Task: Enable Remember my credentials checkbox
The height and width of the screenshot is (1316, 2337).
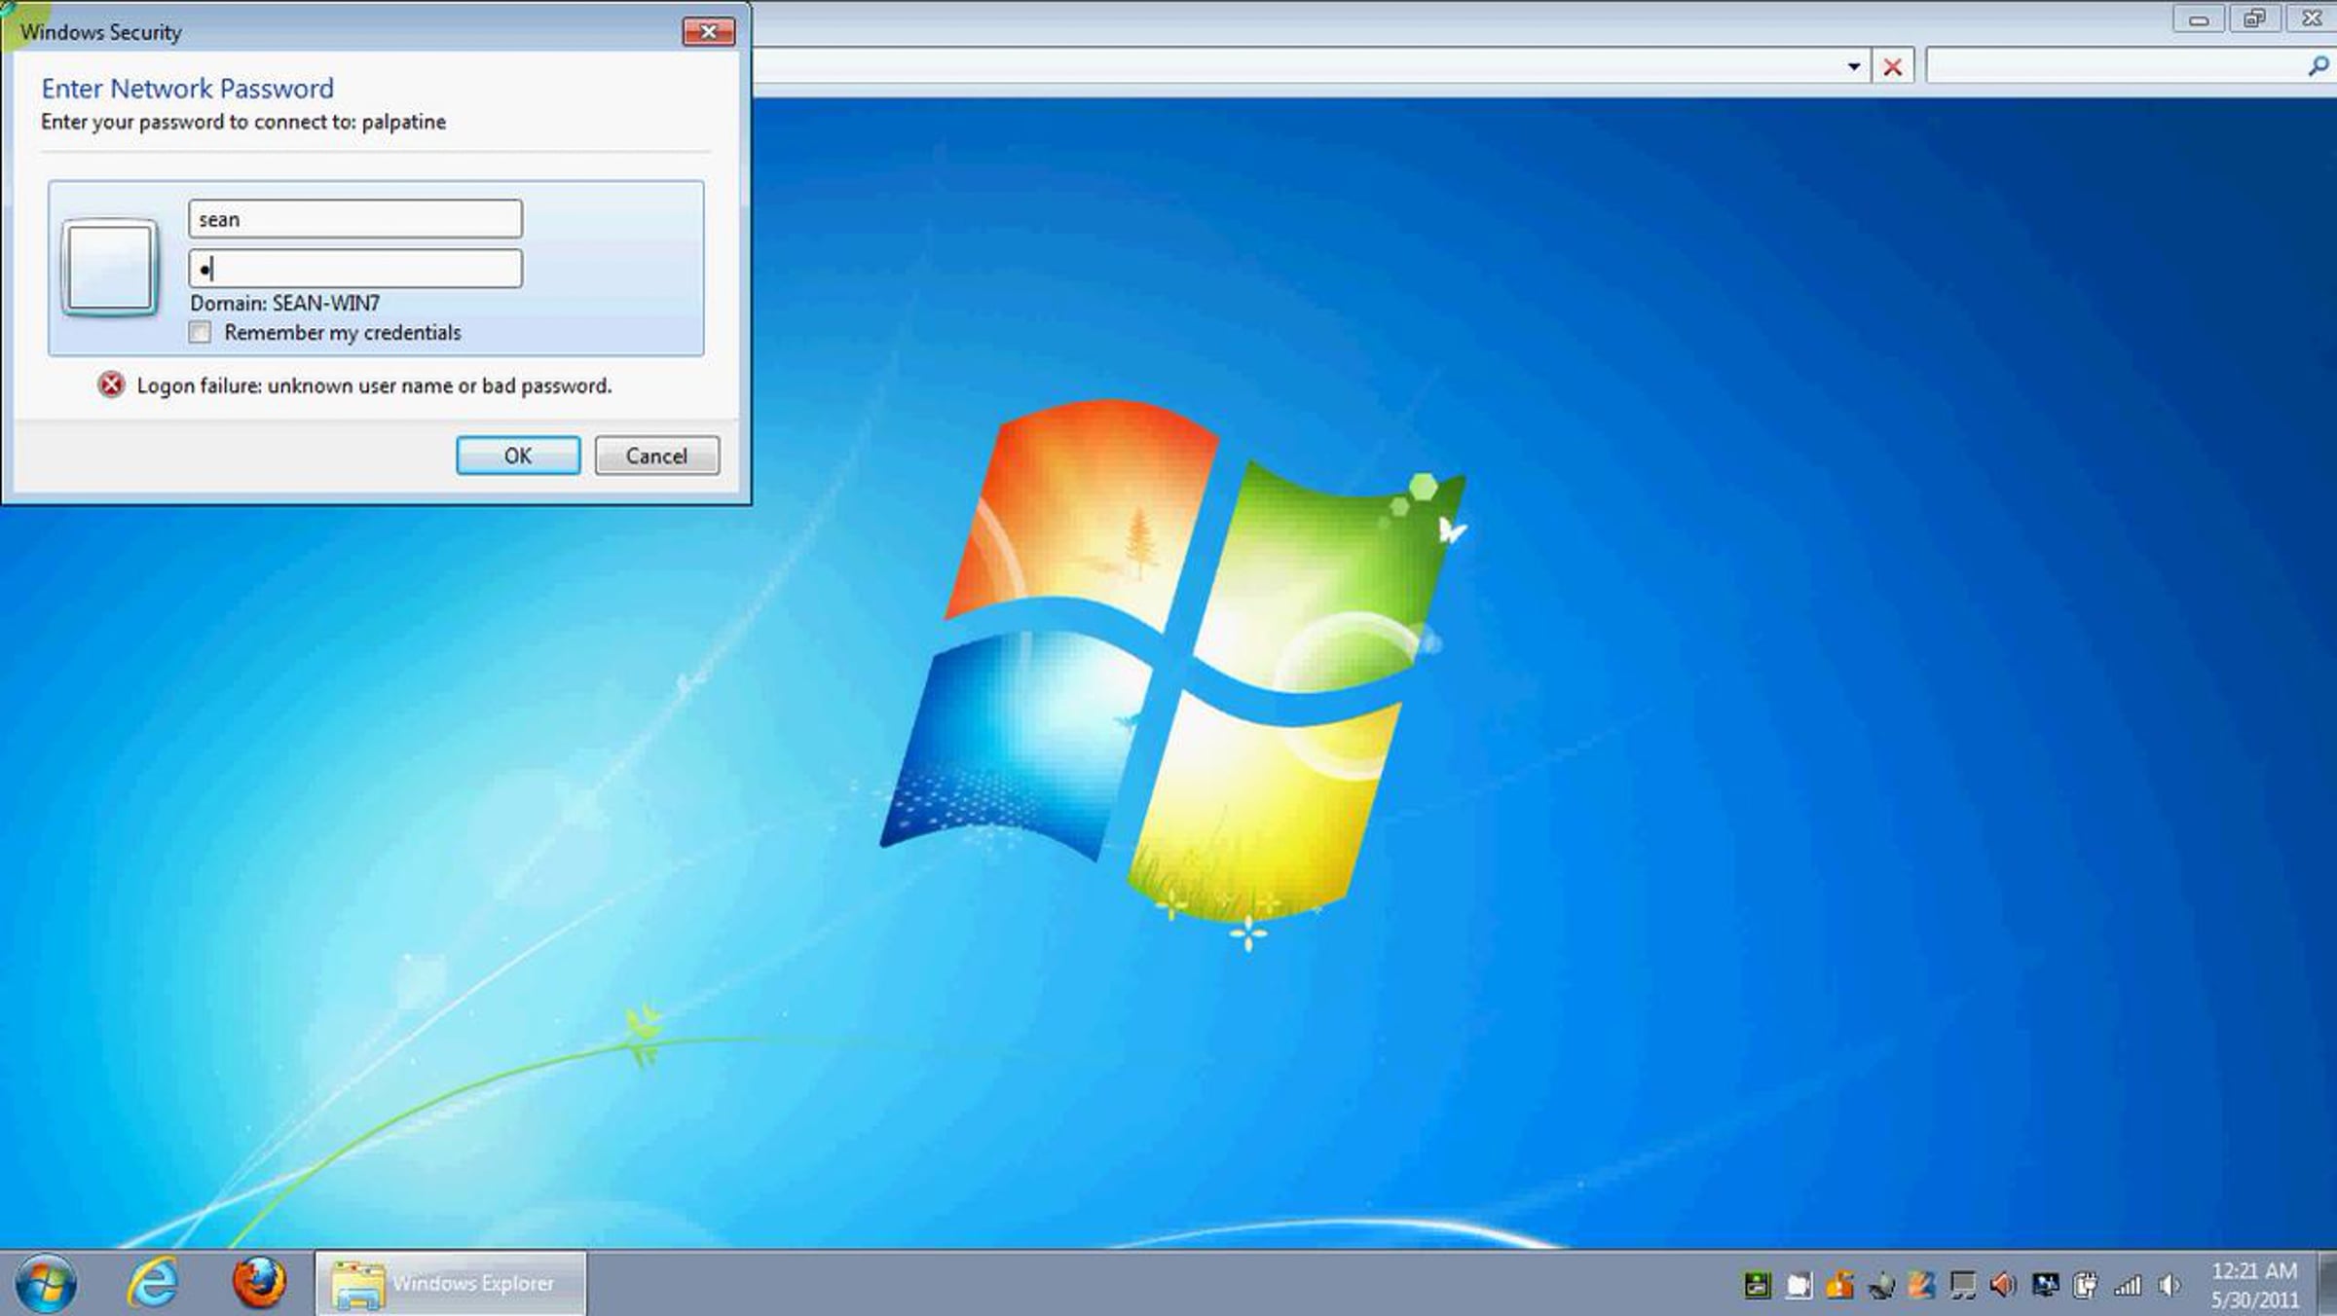Action: (201, 333)
